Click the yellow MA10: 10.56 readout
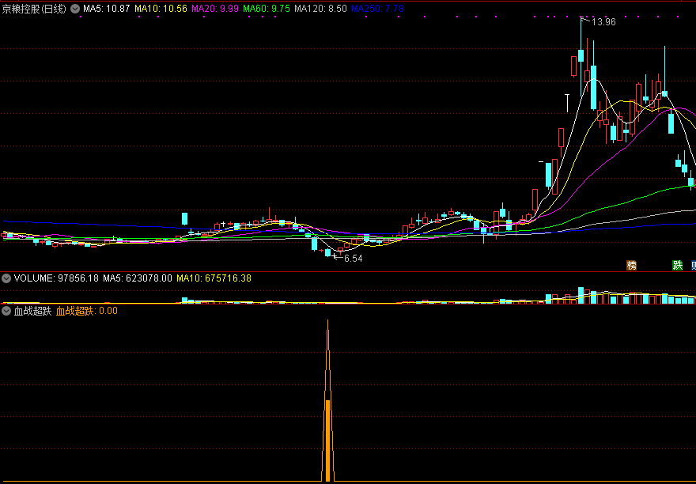 tap(161, 9)
